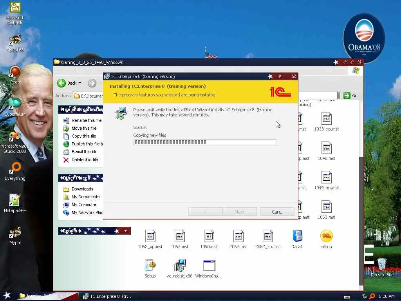Click the Back button in Explorer
Image resolution: width=401 pixels, height=301 pixels.
pyautogui.click(x=67, y=83)
